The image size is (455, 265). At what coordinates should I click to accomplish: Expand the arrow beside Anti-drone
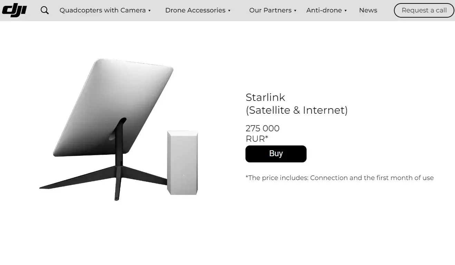[346, 11]
